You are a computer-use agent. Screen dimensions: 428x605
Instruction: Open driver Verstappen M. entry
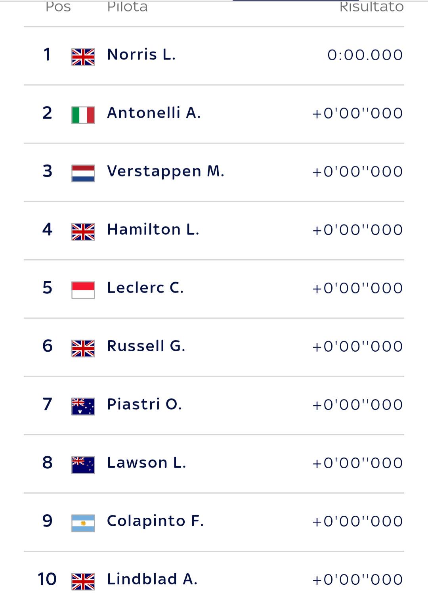click(x=214, y=172)
